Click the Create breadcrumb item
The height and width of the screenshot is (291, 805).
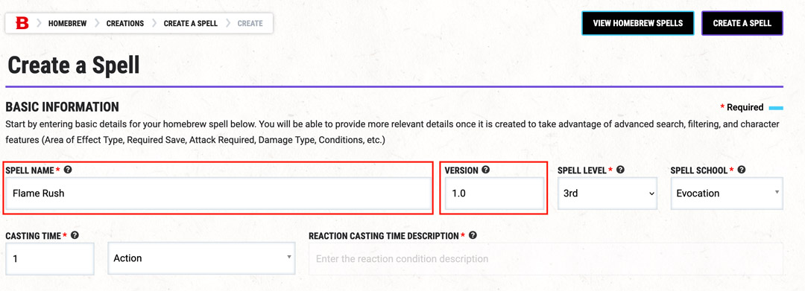tap(250, 23)
